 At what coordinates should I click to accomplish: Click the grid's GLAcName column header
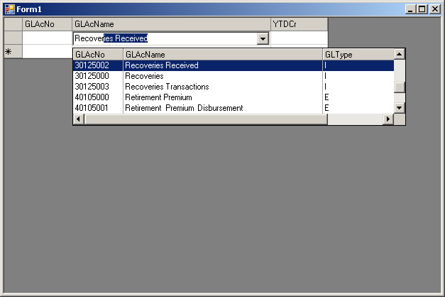(x=172, y=24)
